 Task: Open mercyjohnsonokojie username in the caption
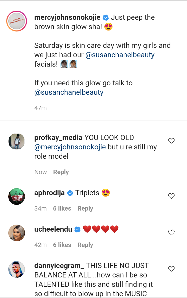67,17
